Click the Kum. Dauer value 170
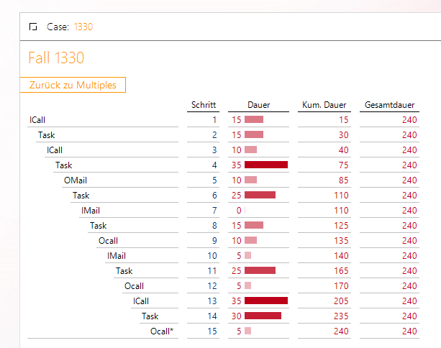Image resolution: width=441 pixels, height=348 pixels. (x=341, y=286)
